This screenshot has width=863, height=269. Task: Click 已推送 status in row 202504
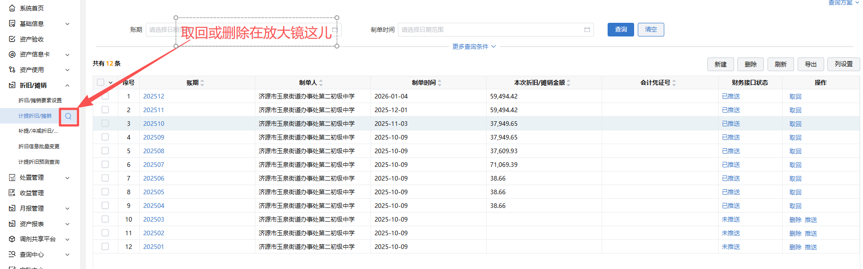click(x=731, y=206)
